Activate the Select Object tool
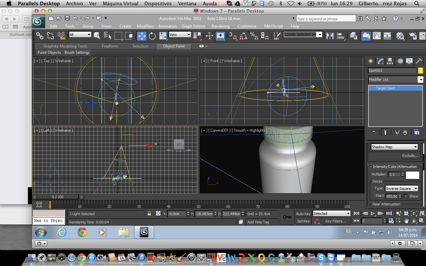This screenshot has width=426, height=266. (97, 35)
